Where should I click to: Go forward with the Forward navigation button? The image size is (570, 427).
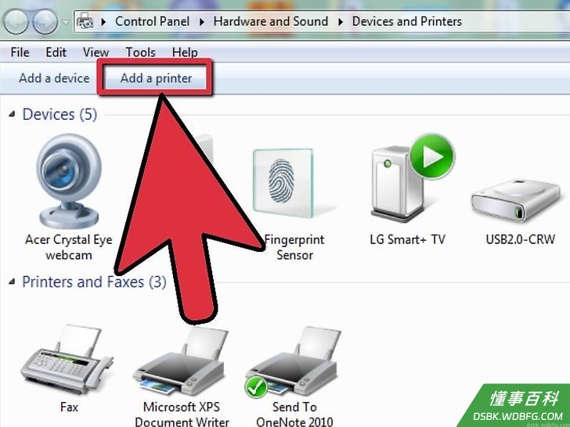tap(45, 21)
